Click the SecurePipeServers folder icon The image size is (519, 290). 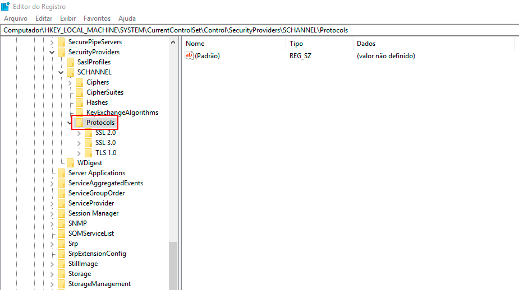click(x=61, y=42)
